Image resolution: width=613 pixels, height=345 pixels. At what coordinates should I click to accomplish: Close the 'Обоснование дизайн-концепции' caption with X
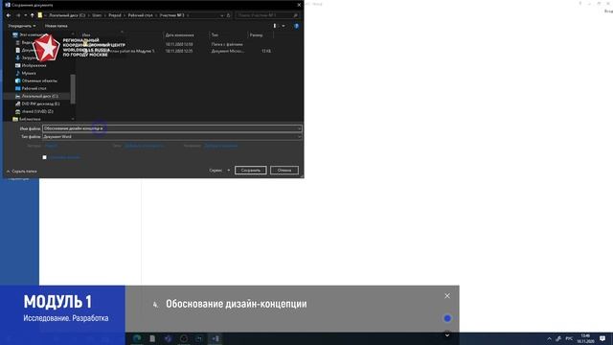point(447,296)
